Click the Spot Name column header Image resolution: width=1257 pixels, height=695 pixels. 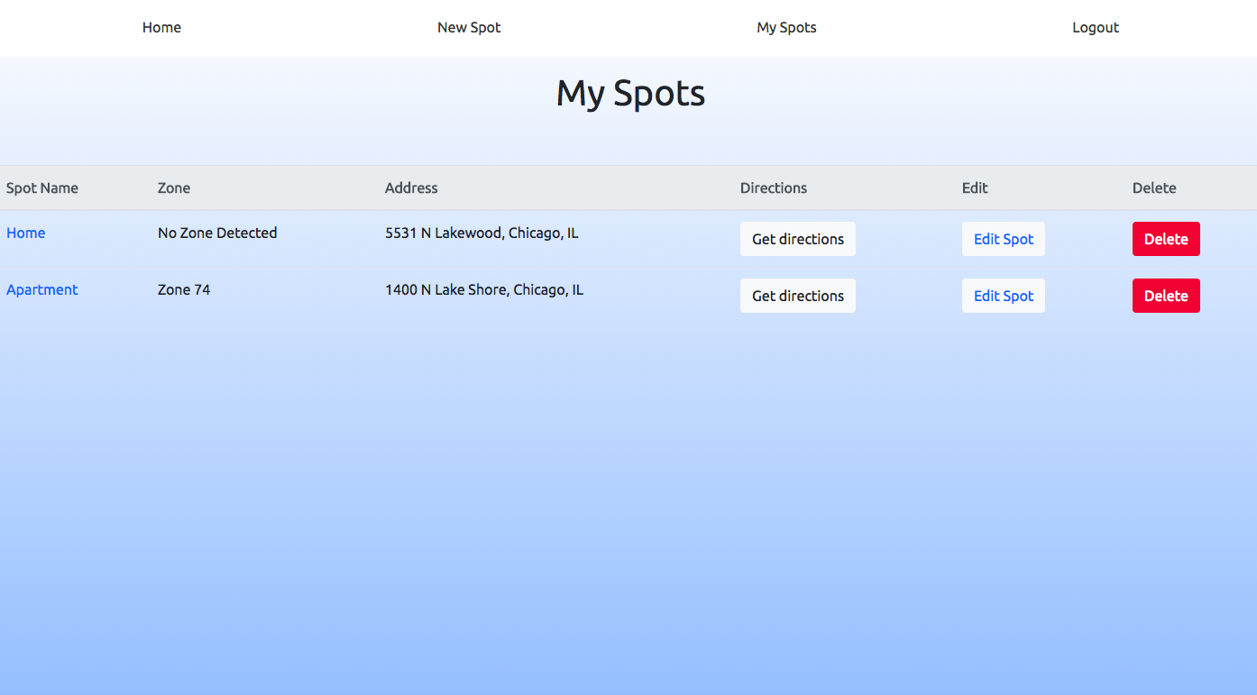coord(42,187)
